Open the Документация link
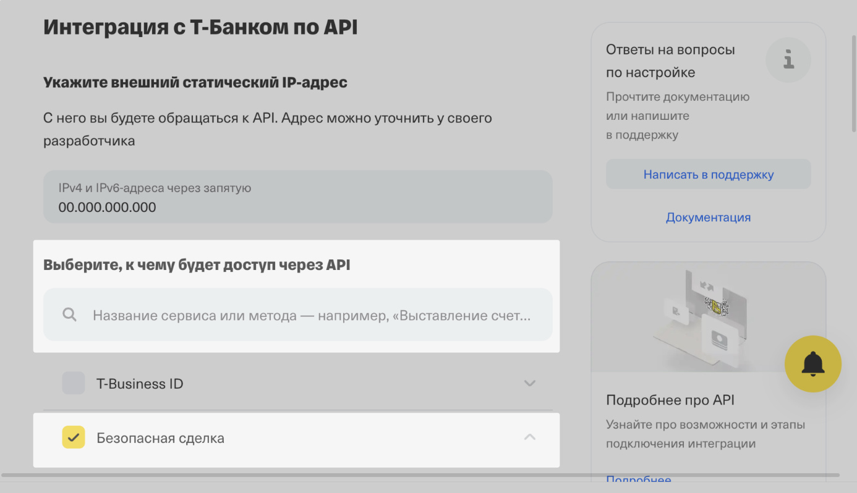Viewport: 857px width, 493px height. click(708, 217)
